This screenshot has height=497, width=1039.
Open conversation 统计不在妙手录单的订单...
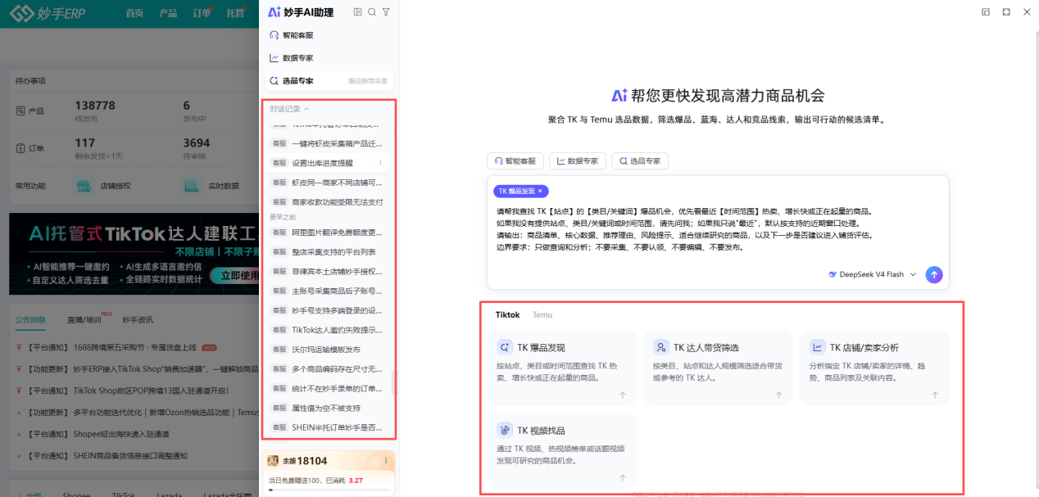[x=328, y=388]
